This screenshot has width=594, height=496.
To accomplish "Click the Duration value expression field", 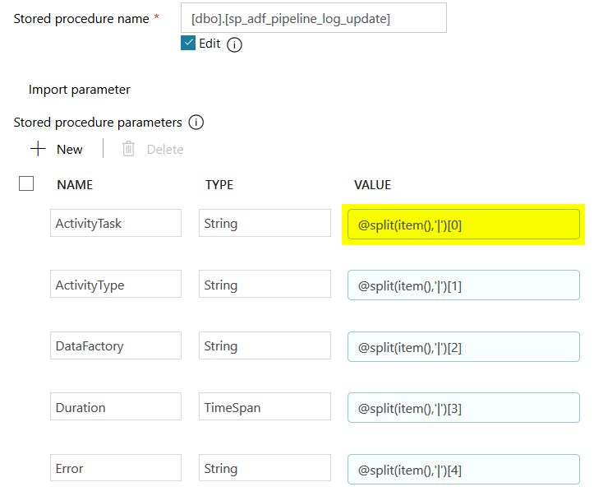I will (463, 407).
